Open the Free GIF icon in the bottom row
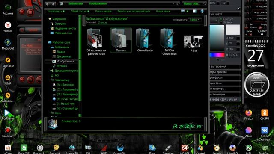 (x=24, y=149)
